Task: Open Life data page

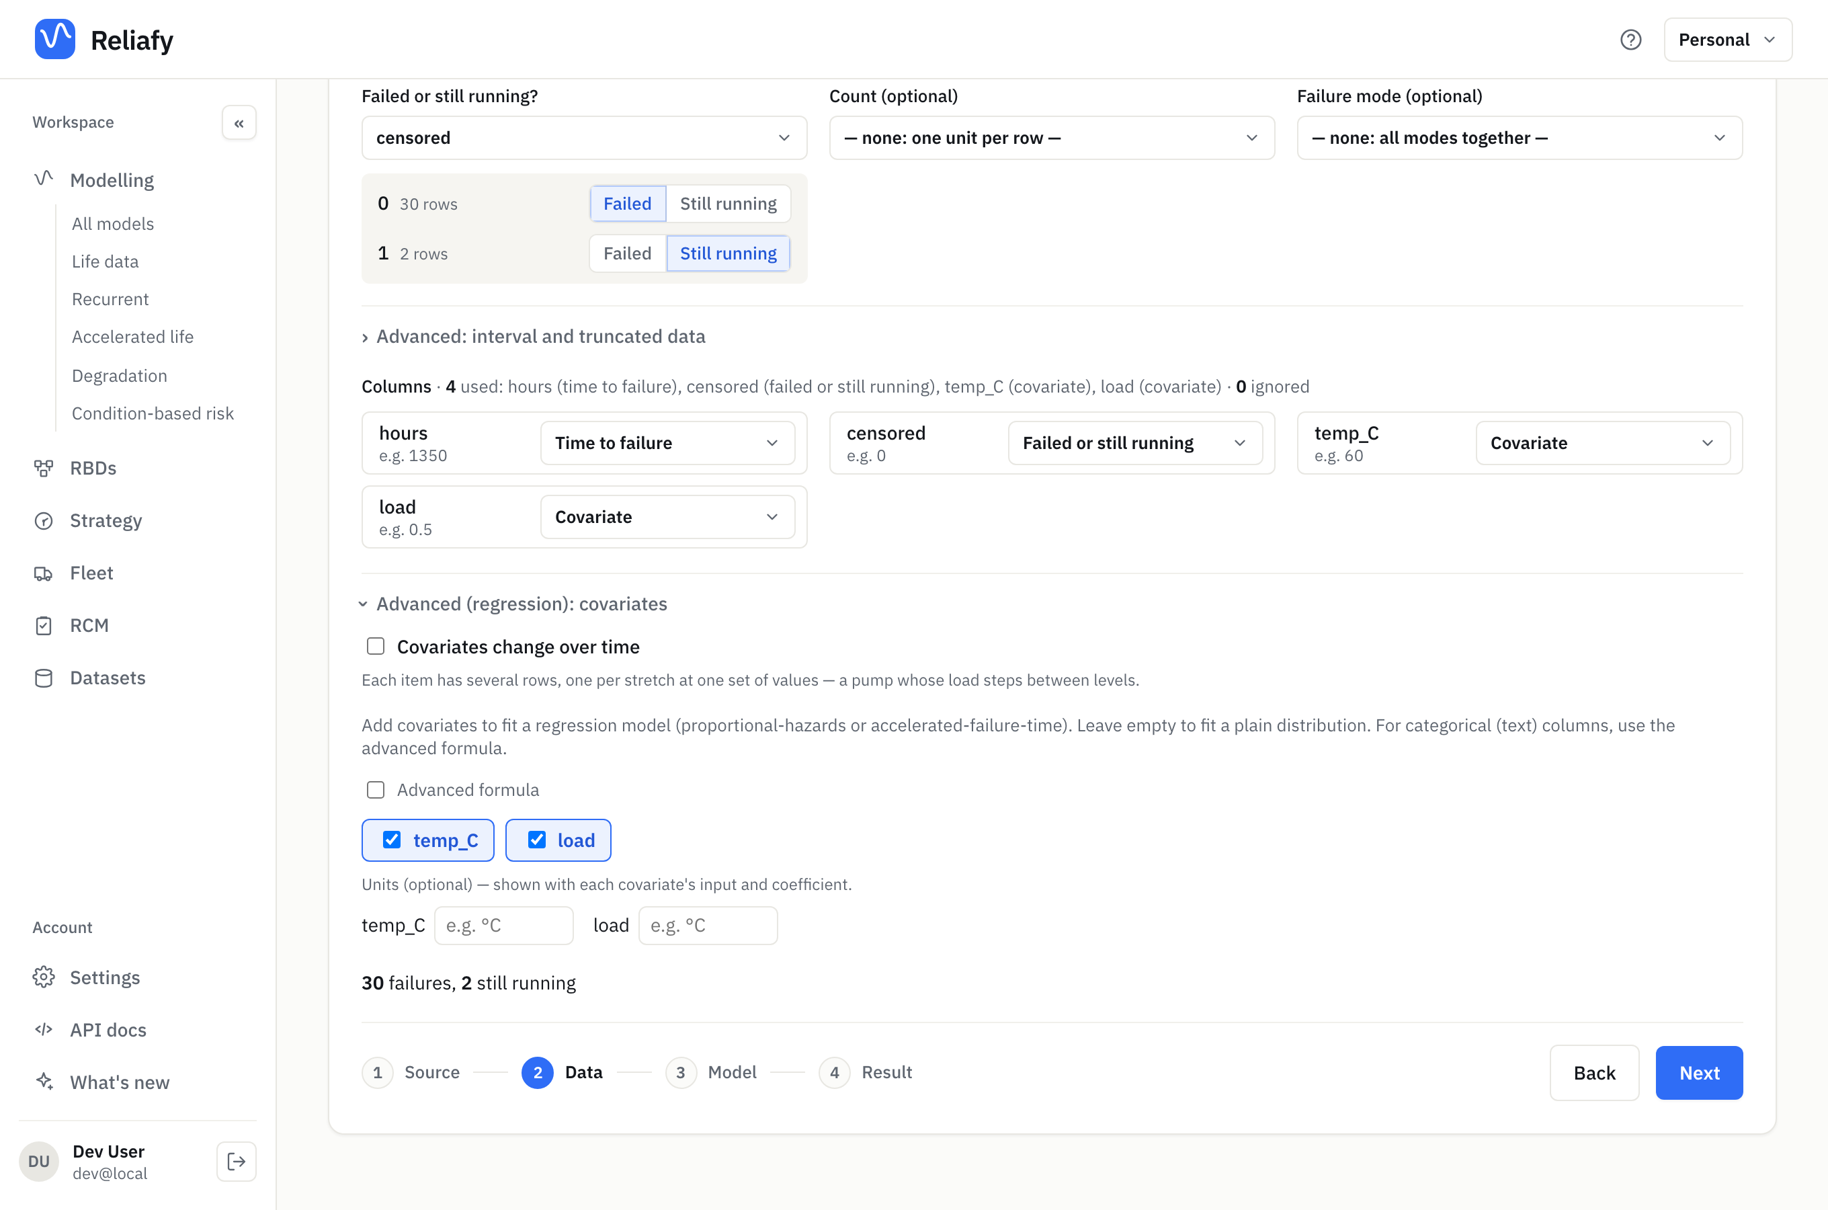Action: tap(105, 261)
